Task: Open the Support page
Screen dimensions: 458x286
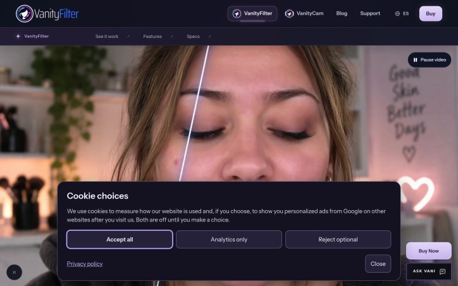Action: click(x=370, y=13)
